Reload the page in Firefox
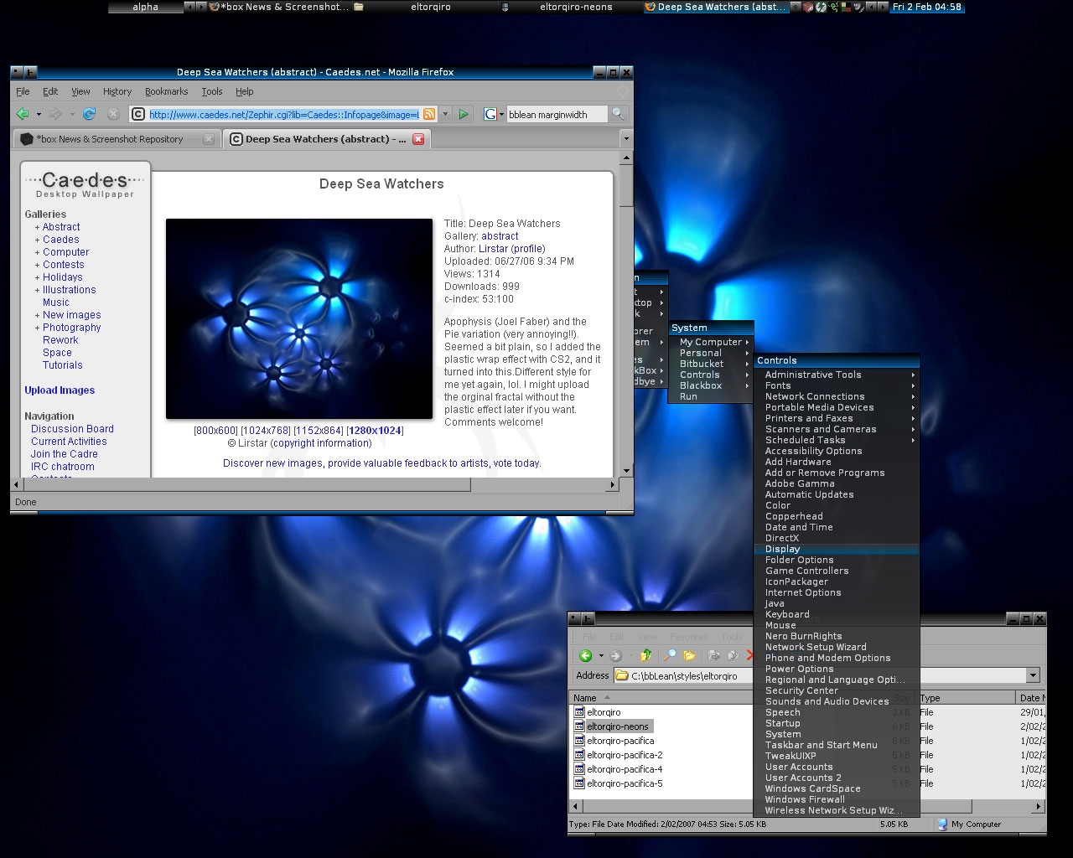 tap(89, 114)
